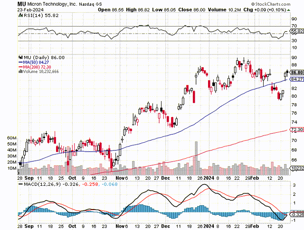This screenshot has height=230, width=304.
Task: Click the -1 label on the MACD axis
Action: click(294, 221)
